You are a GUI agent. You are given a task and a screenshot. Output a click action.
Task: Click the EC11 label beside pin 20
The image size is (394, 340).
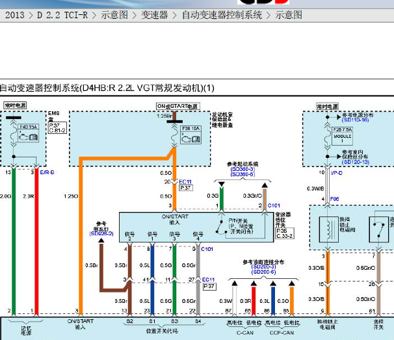click(x=185, y=181)
